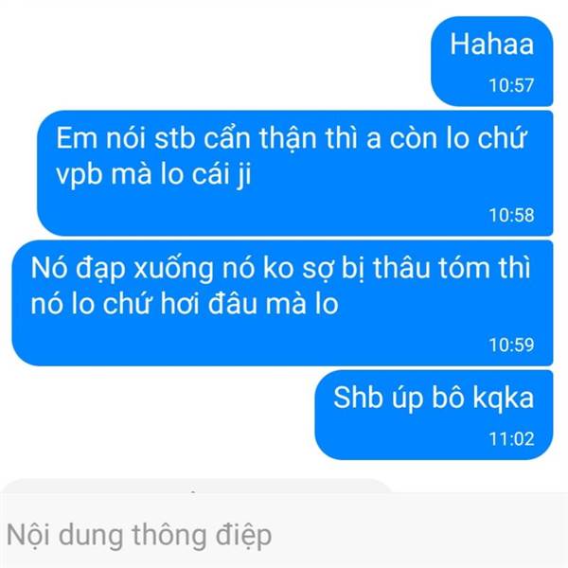This screenshot has height=568, width=568.
Task: Tap the gray partial bubble above the input
Action: [x=198, y=486]
